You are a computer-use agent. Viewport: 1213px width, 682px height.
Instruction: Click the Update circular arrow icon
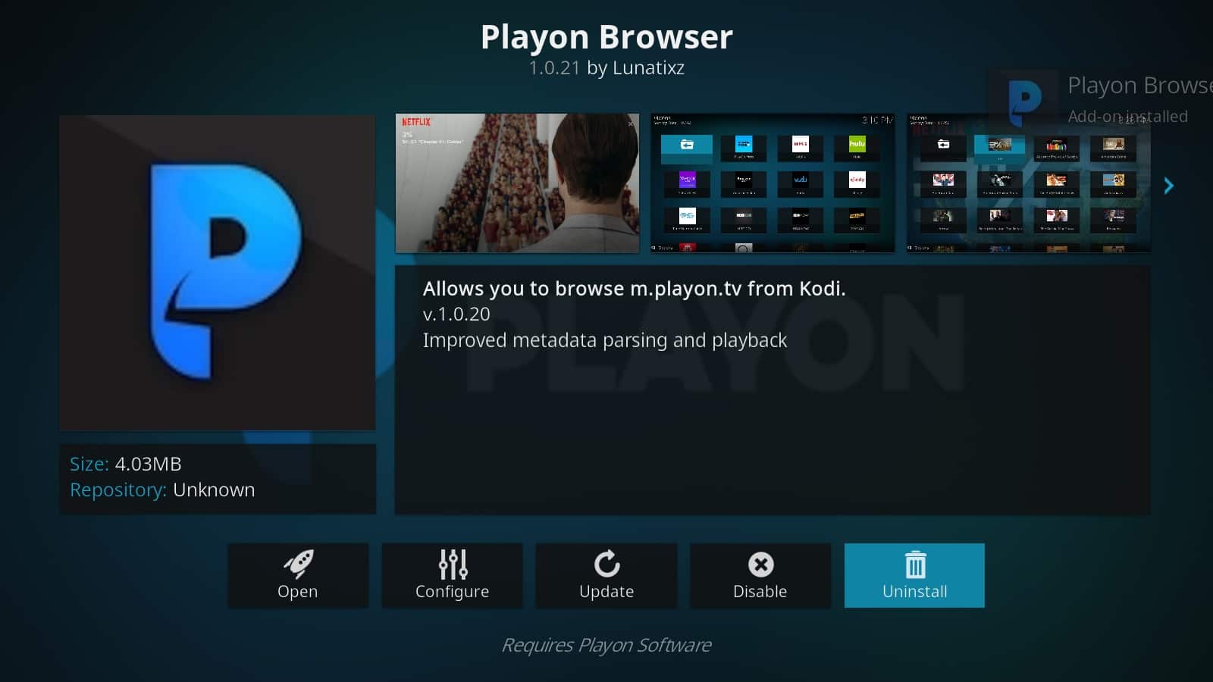[x=606, y=564]
